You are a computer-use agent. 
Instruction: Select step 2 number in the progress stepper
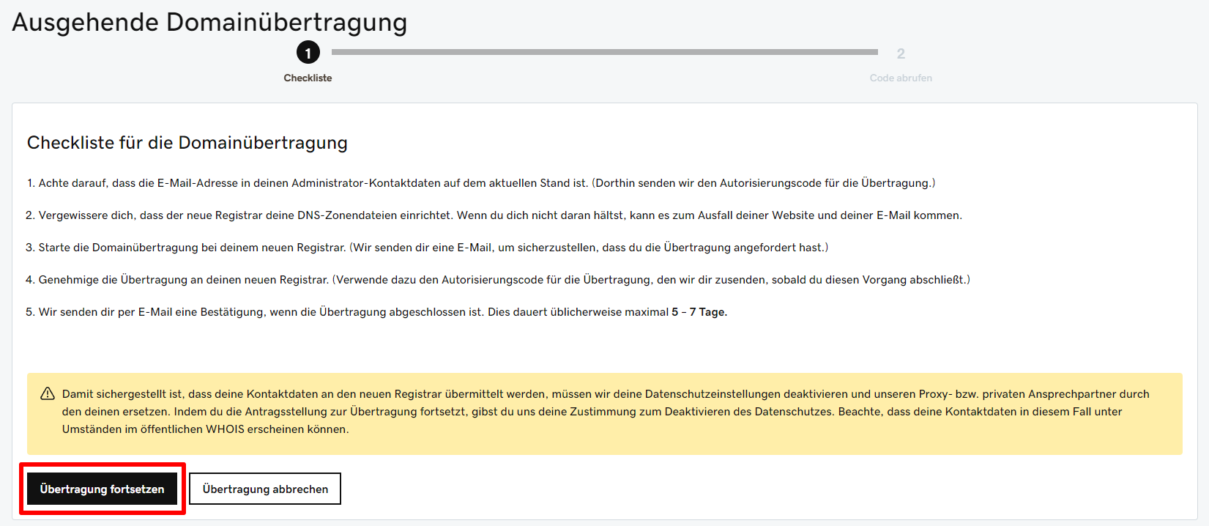901,53
